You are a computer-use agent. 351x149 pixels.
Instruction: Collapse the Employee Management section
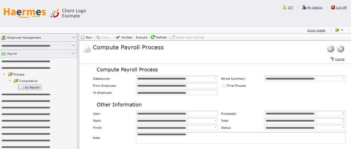tap(74, 38)
